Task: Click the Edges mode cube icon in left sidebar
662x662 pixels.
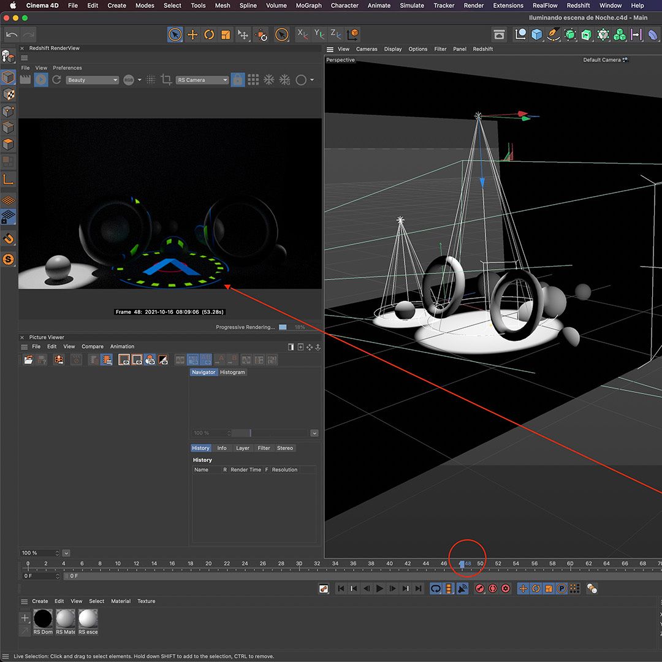Action: click(x=9, y=127)
